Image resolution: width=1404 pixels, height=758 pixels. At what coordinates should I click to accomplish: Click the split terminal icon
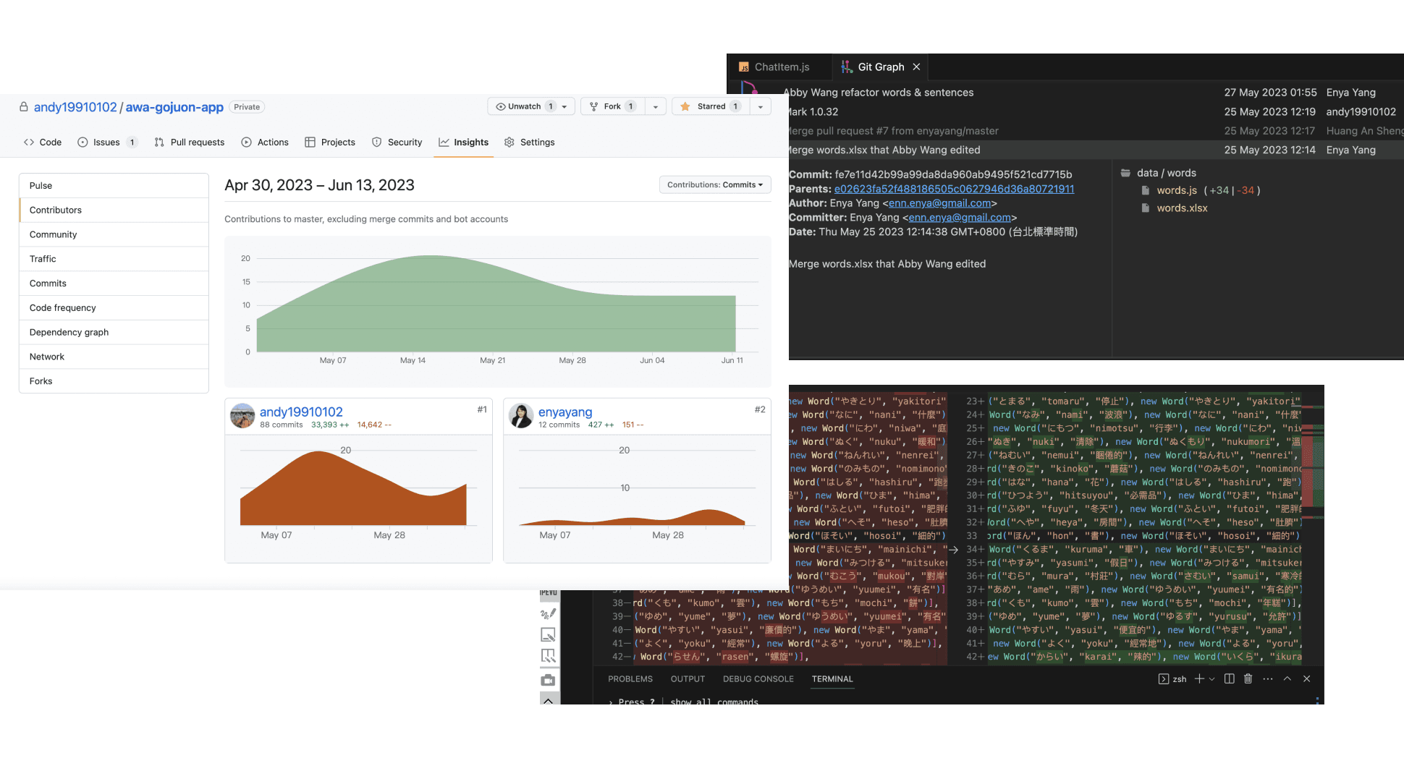[1229, 678]
